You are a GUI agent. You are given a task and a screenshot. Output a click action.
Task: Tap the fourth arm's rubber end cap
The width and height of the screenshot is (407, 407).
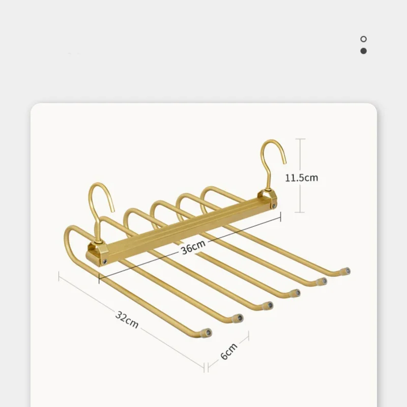(295, 294)
